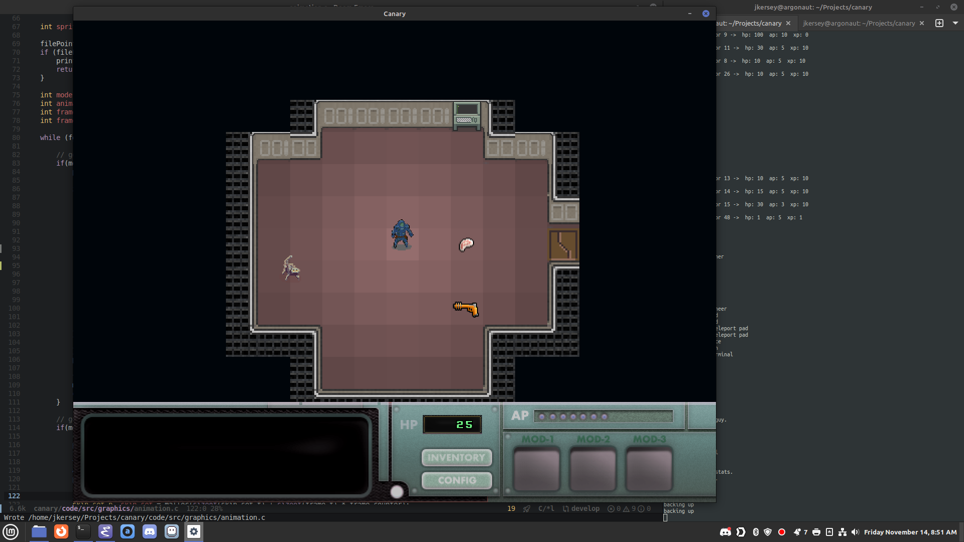964x542 pixels.
Task: Click the AP action points bar
Action: 602,417
